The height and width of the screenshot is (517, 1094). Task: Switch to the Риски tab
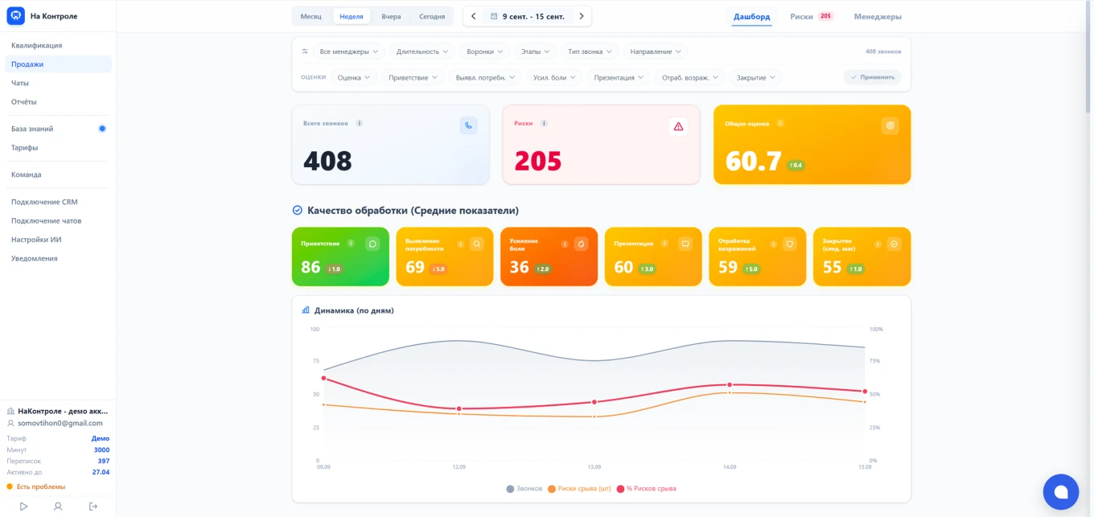(x=812, y=16)
